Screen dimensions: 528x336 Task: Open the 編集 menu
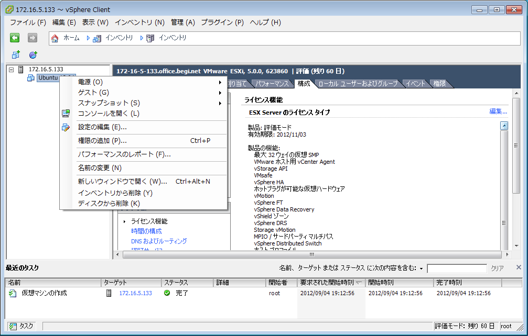[x=64, y=22]
